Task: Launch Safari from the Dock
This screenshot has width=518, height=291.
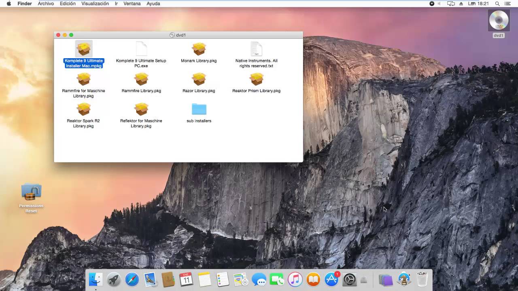Action: [x=132, y=279]
